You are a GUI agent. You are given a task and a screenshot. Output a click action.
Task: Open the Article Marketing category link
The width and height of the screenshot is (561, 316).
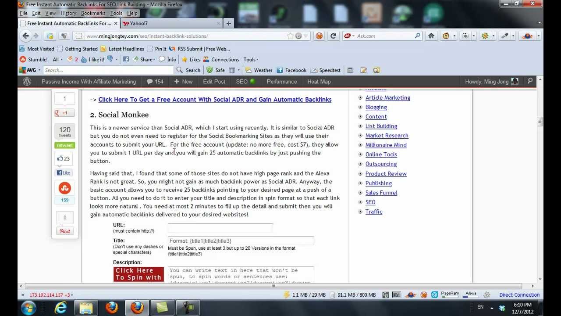(388, 98)
